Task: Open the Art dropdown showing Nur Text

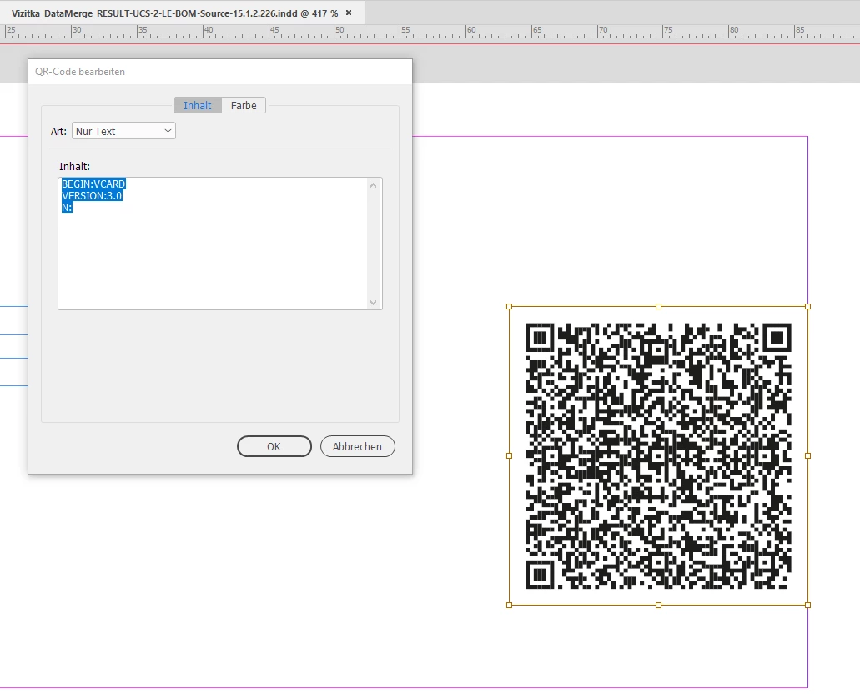Action: 123,131
